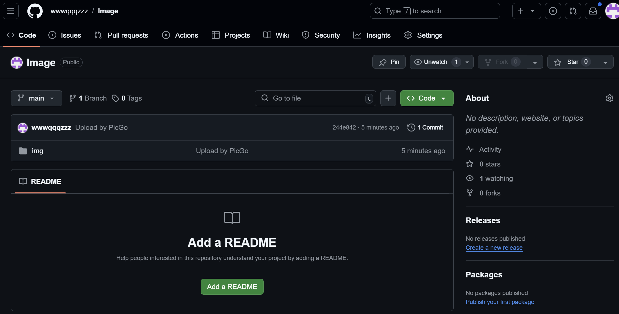Click the plus icon to create new
This screenshot has width=619, height=314.
[520, 11]
